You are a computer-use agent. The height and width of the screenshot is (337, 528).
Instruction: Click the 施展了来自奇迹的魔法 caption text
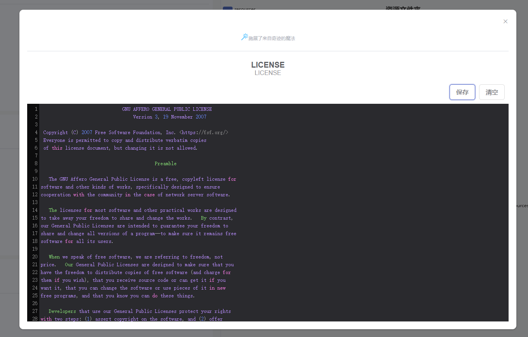click(x=271, y=38)
